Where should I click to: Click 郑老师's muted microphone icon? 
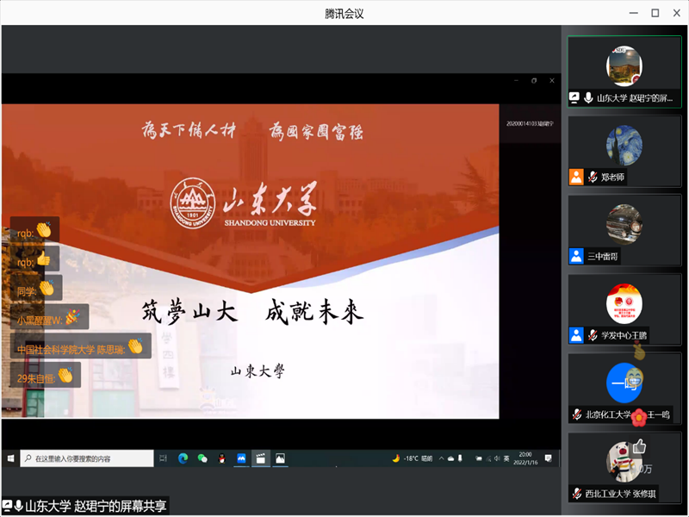pyautogui.click(x=592, y=177)
